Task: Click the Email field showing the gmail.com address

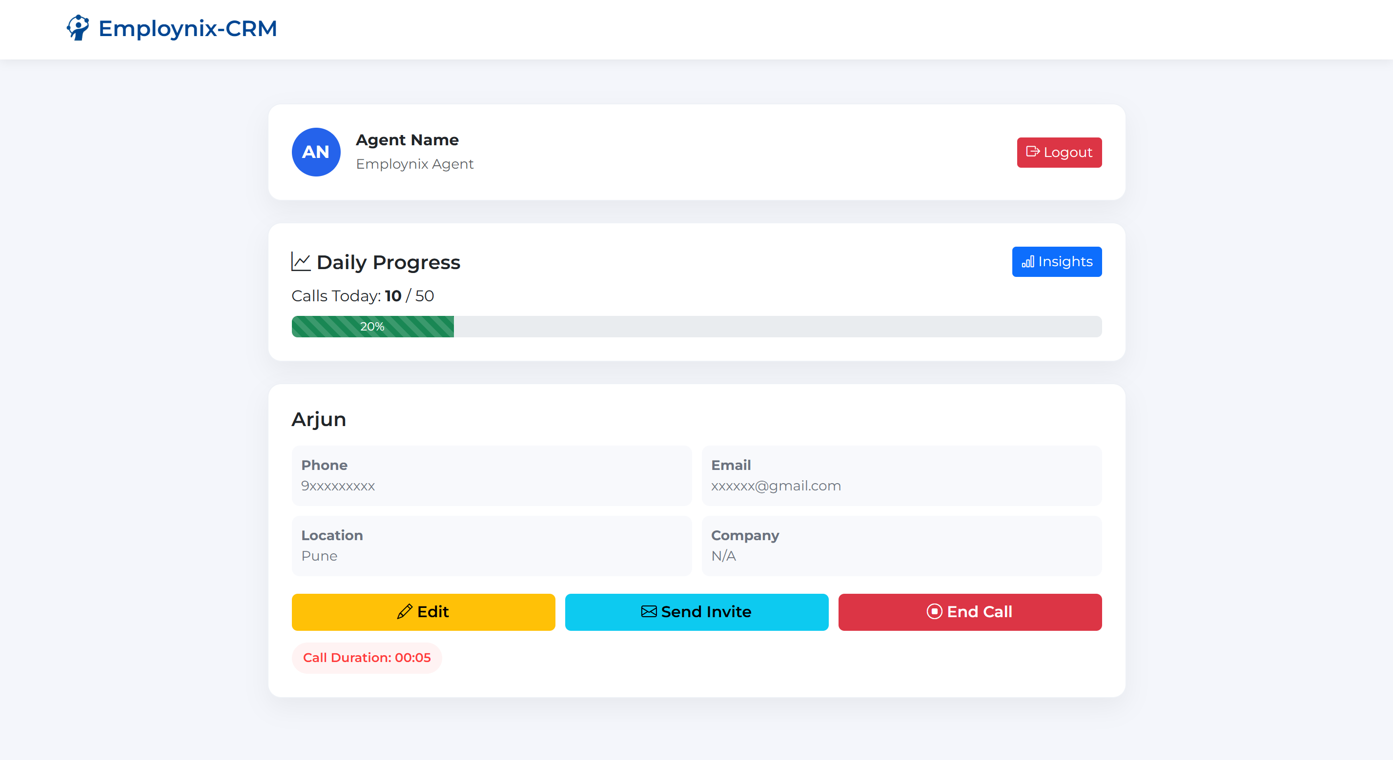Action: pyautogui.click(x=901, y=475)
